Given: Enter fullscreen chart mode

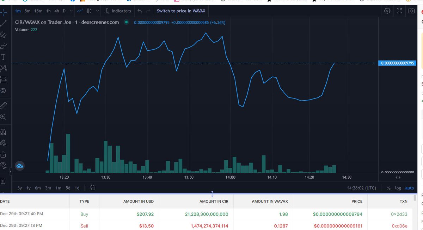Looking at the screenshot, I should point(399,11).
